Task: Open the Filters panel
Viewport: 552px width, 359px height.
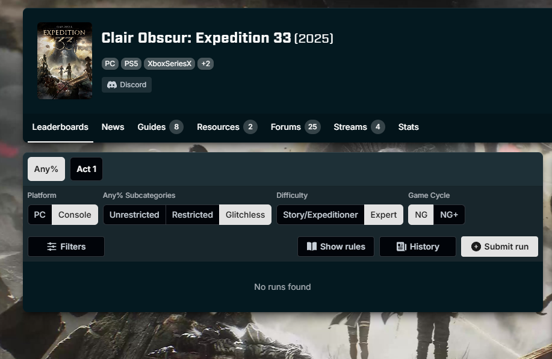Action: pyautogui.click(x=66, y=247)
